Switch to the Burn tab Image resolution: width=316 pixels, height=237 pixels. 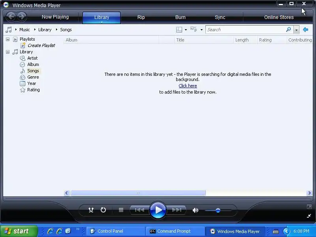181,17
